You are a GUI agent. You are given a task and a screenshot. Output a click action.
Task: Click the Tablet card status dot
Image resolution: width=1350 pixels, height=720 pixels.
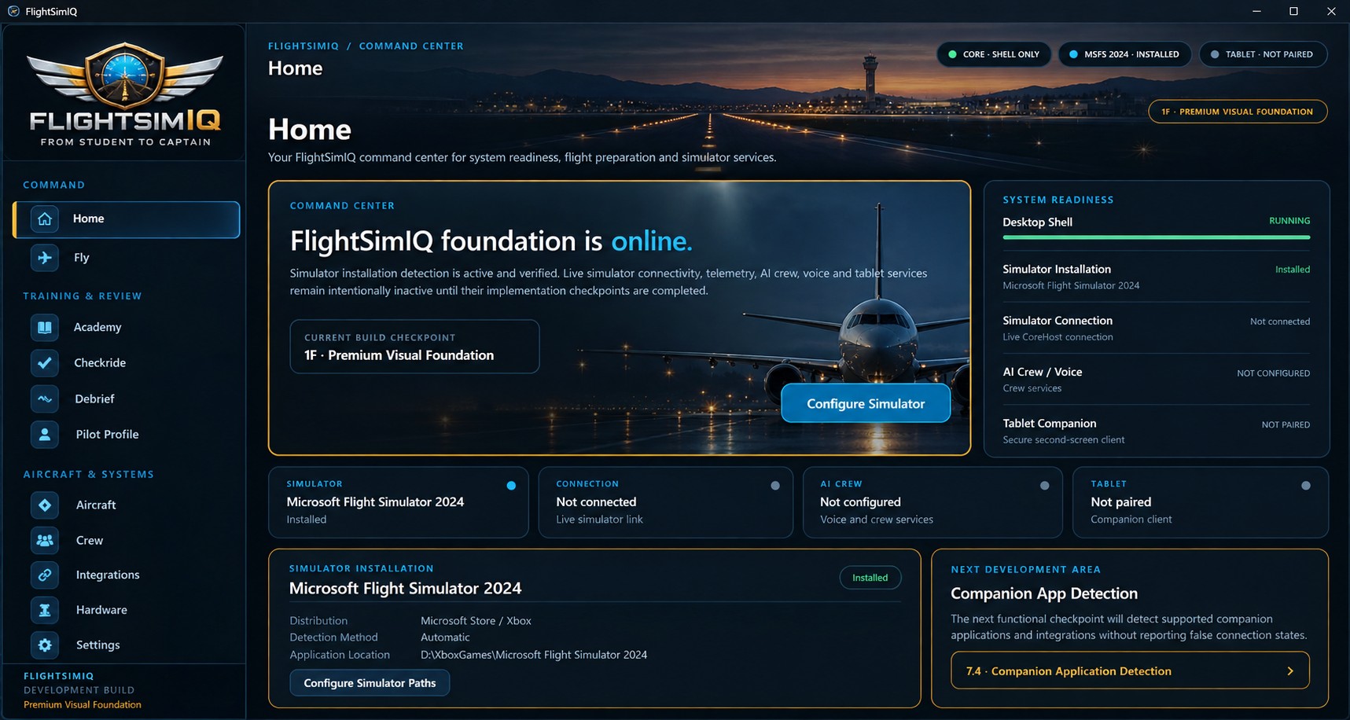pyautogui.click(x=1306, y=486)
